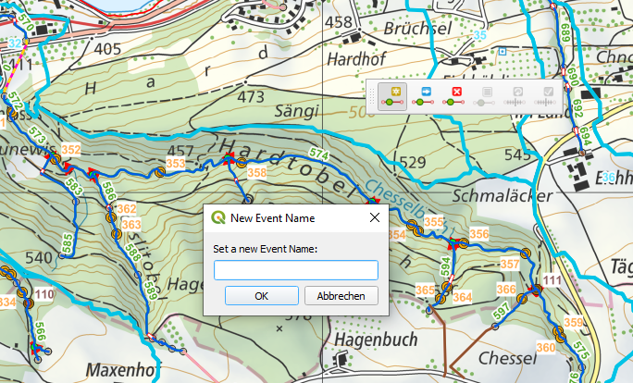Confirm event name with OK
This screenshot has width=633, height=383.
click(261, 296)
